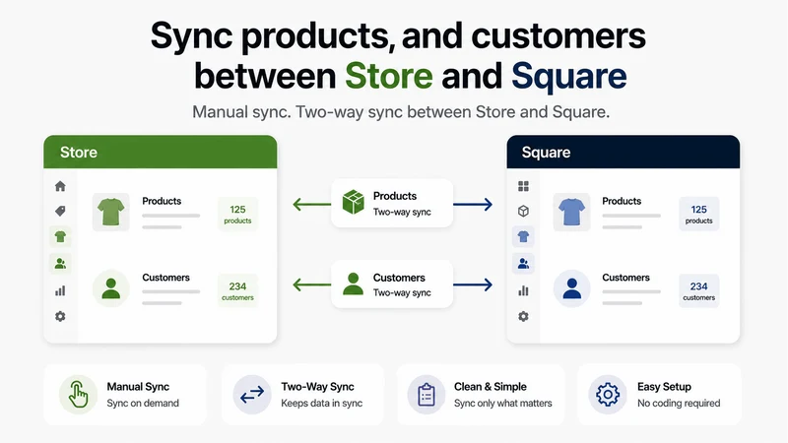Click the Products label in Store panel
Screen dimensions: 788x443
tap(162, 201)
